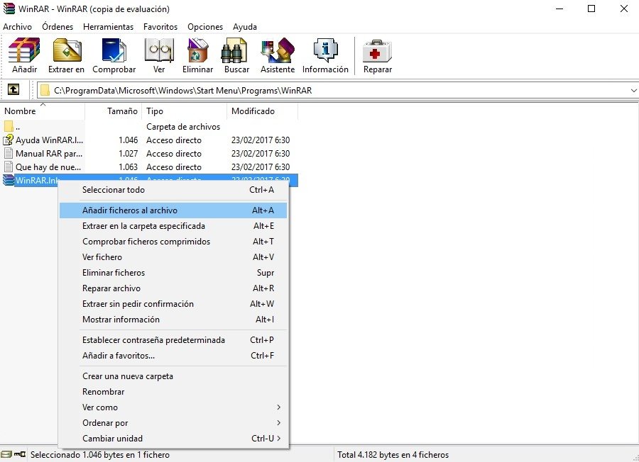Expand the Ordenar por submenu

[x=279, y=422]
